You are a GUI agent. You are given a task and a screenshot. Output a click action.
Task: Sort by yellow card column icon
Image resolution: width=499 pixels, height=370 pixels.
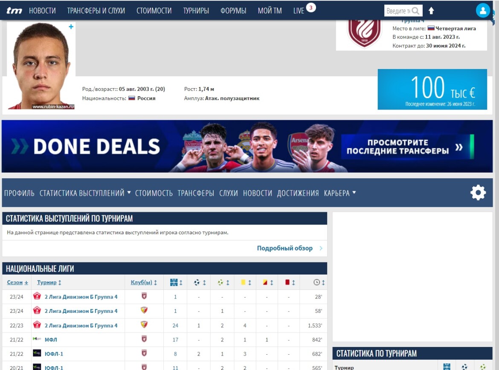(x=243, y=282)
